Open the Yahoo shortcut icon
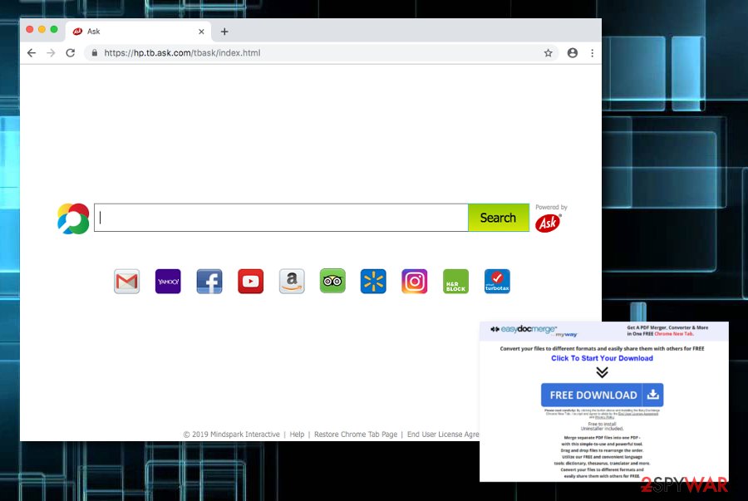 (x=168, y=282)
